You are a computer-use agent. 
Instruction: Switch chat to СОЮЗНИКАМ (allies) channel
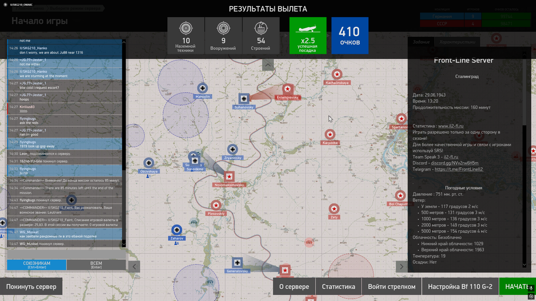coord(37,265)
